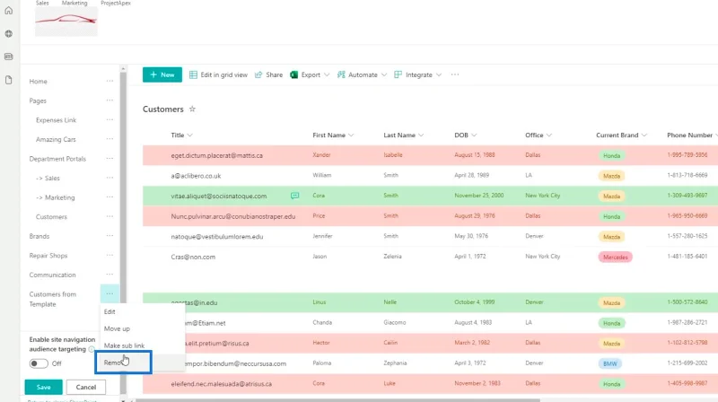Open the toolbar more options ellipsis

455,74
